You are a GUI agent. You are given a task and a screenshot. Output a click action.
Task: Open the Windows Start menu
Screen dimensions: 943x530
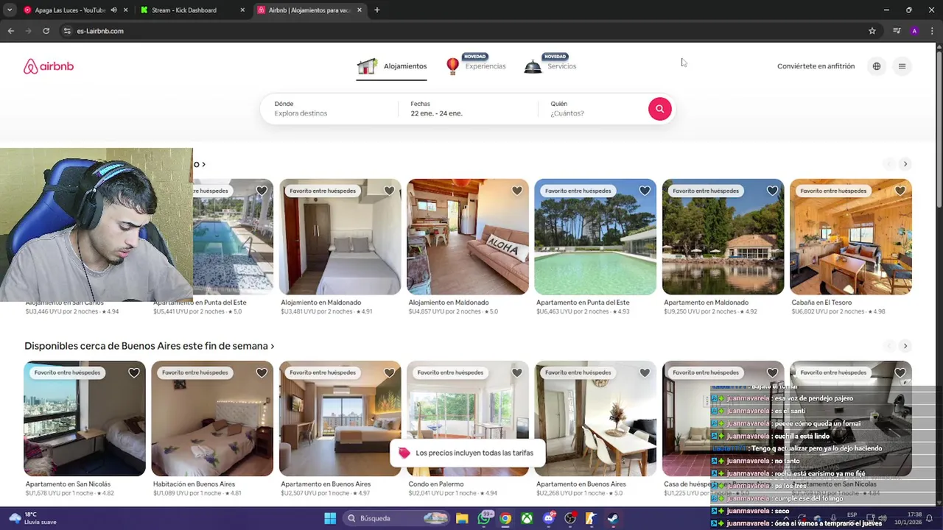[330, 518]
